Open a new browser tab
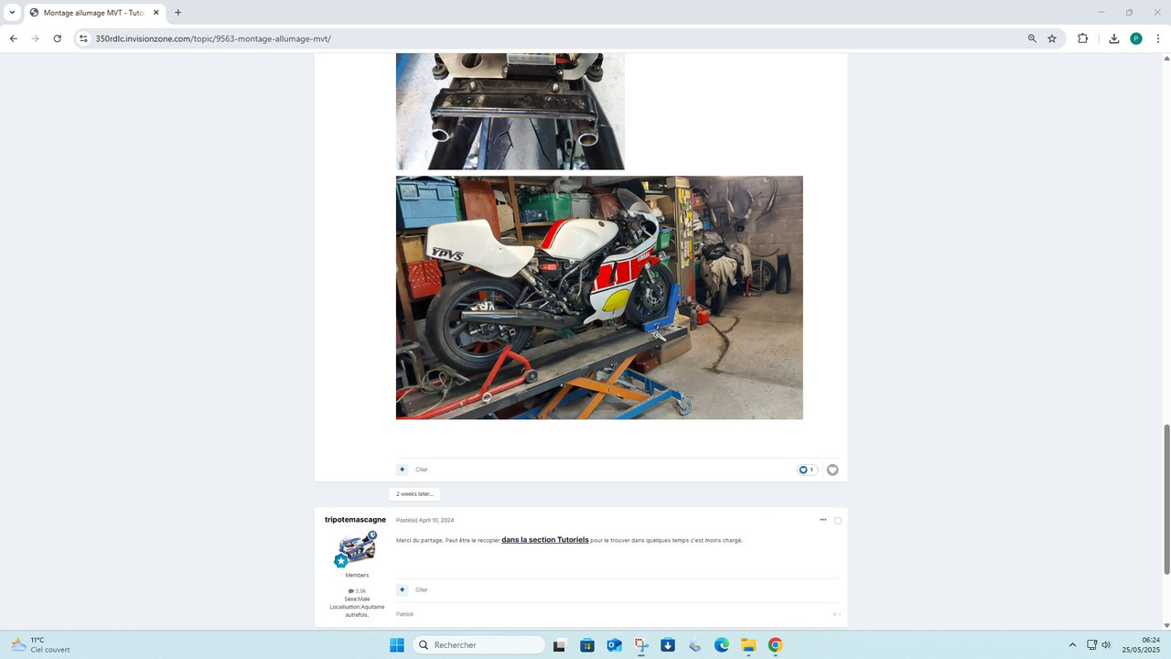This screenshot has height=659, width=1171. click(x=177, y=13)
